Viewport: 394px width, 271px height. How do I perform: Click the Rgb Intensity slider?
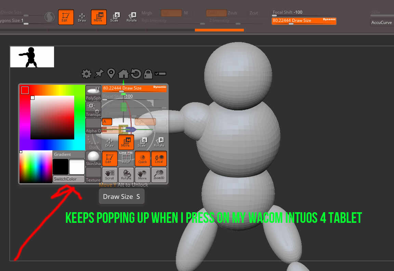click(173, 21)
